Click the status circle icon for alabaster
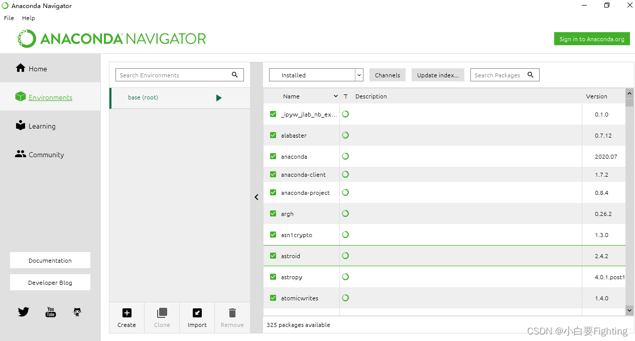The width and height of the screenshot is (635, 341). coord(345,135)
